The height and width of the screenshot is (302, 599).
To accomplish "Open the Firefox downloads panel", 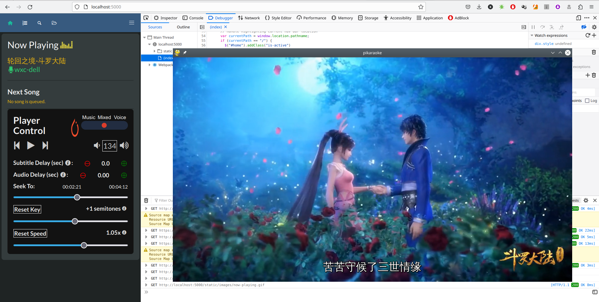I will (x=479, y=7).
